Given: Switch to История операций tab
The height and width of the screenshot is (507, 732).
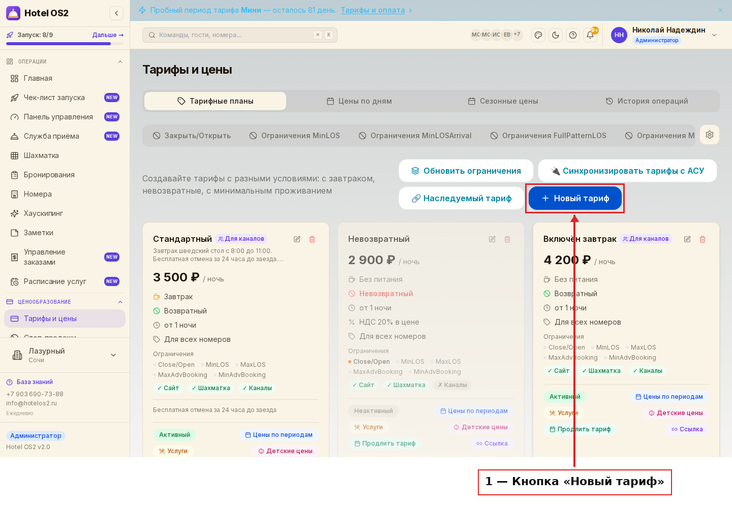Looking at the screenshot, I should point(647,101).
